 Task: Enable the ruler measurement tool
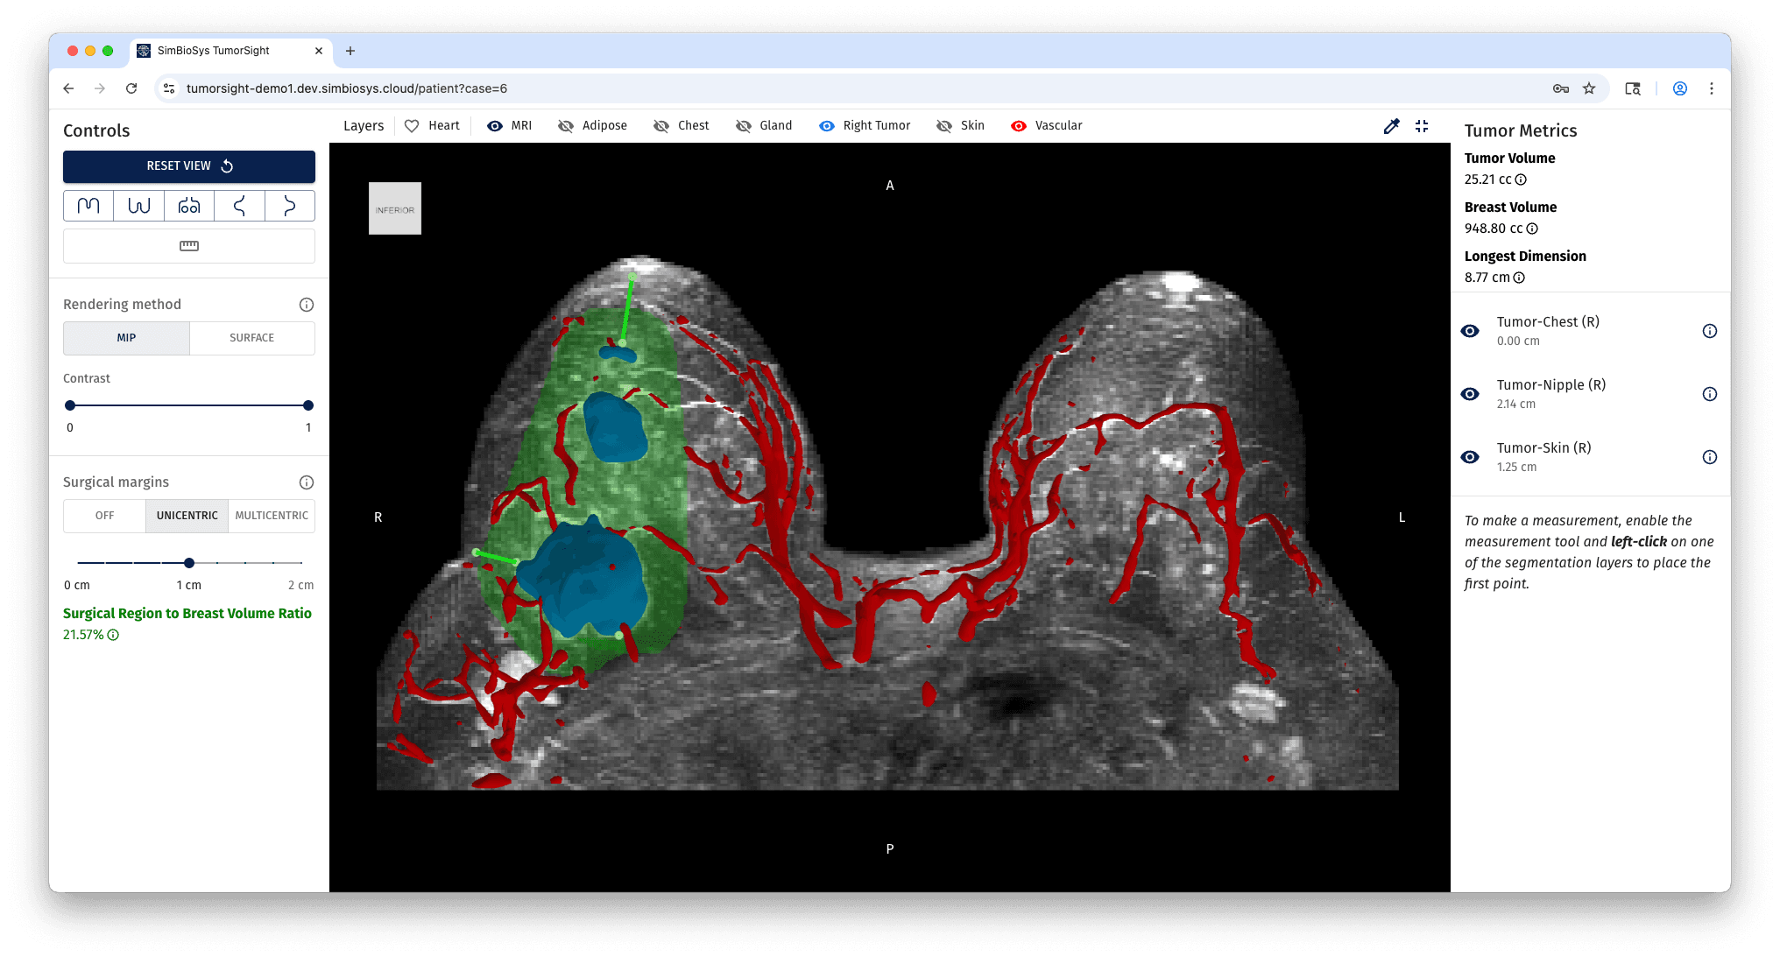pos(189,246)
